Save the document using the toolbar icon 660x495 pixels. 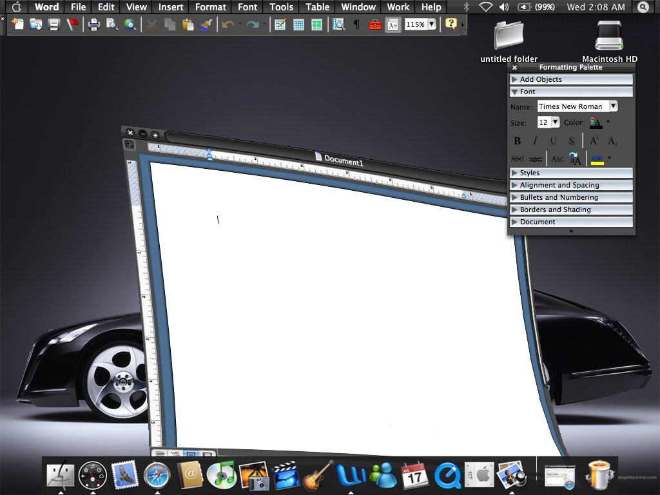coord(54,24)
